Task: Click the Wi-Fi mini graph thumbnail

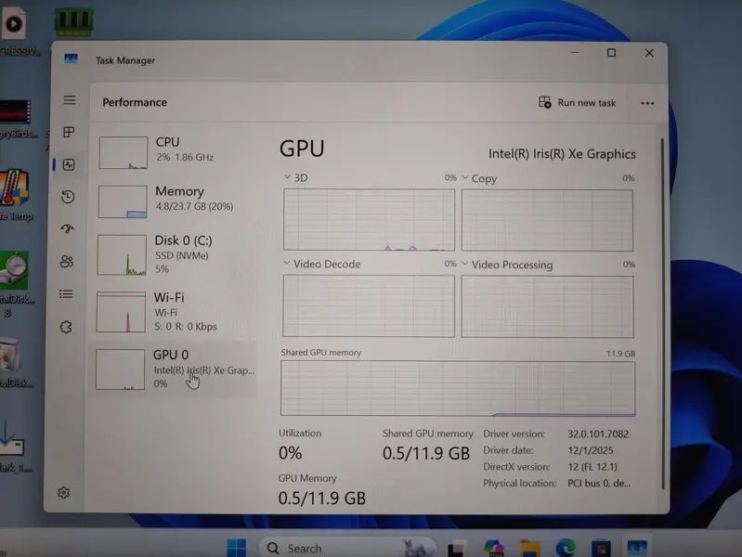Action: pos(121,312)
